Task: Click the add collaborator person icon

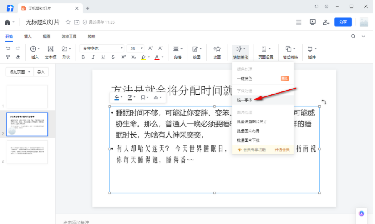Action: click(x=326, y=22)
